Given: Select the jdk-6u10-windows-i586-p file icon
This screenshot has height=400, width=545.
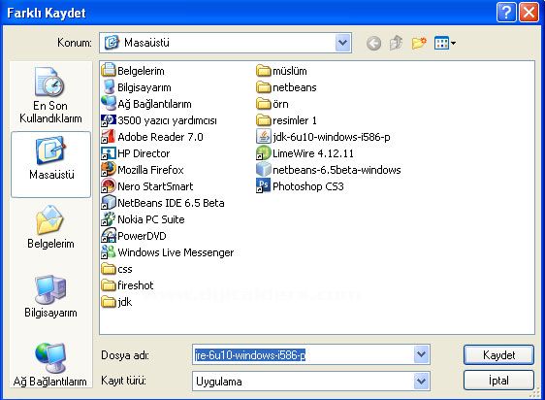Looking at the screenshot, I should tap(264, 137).
